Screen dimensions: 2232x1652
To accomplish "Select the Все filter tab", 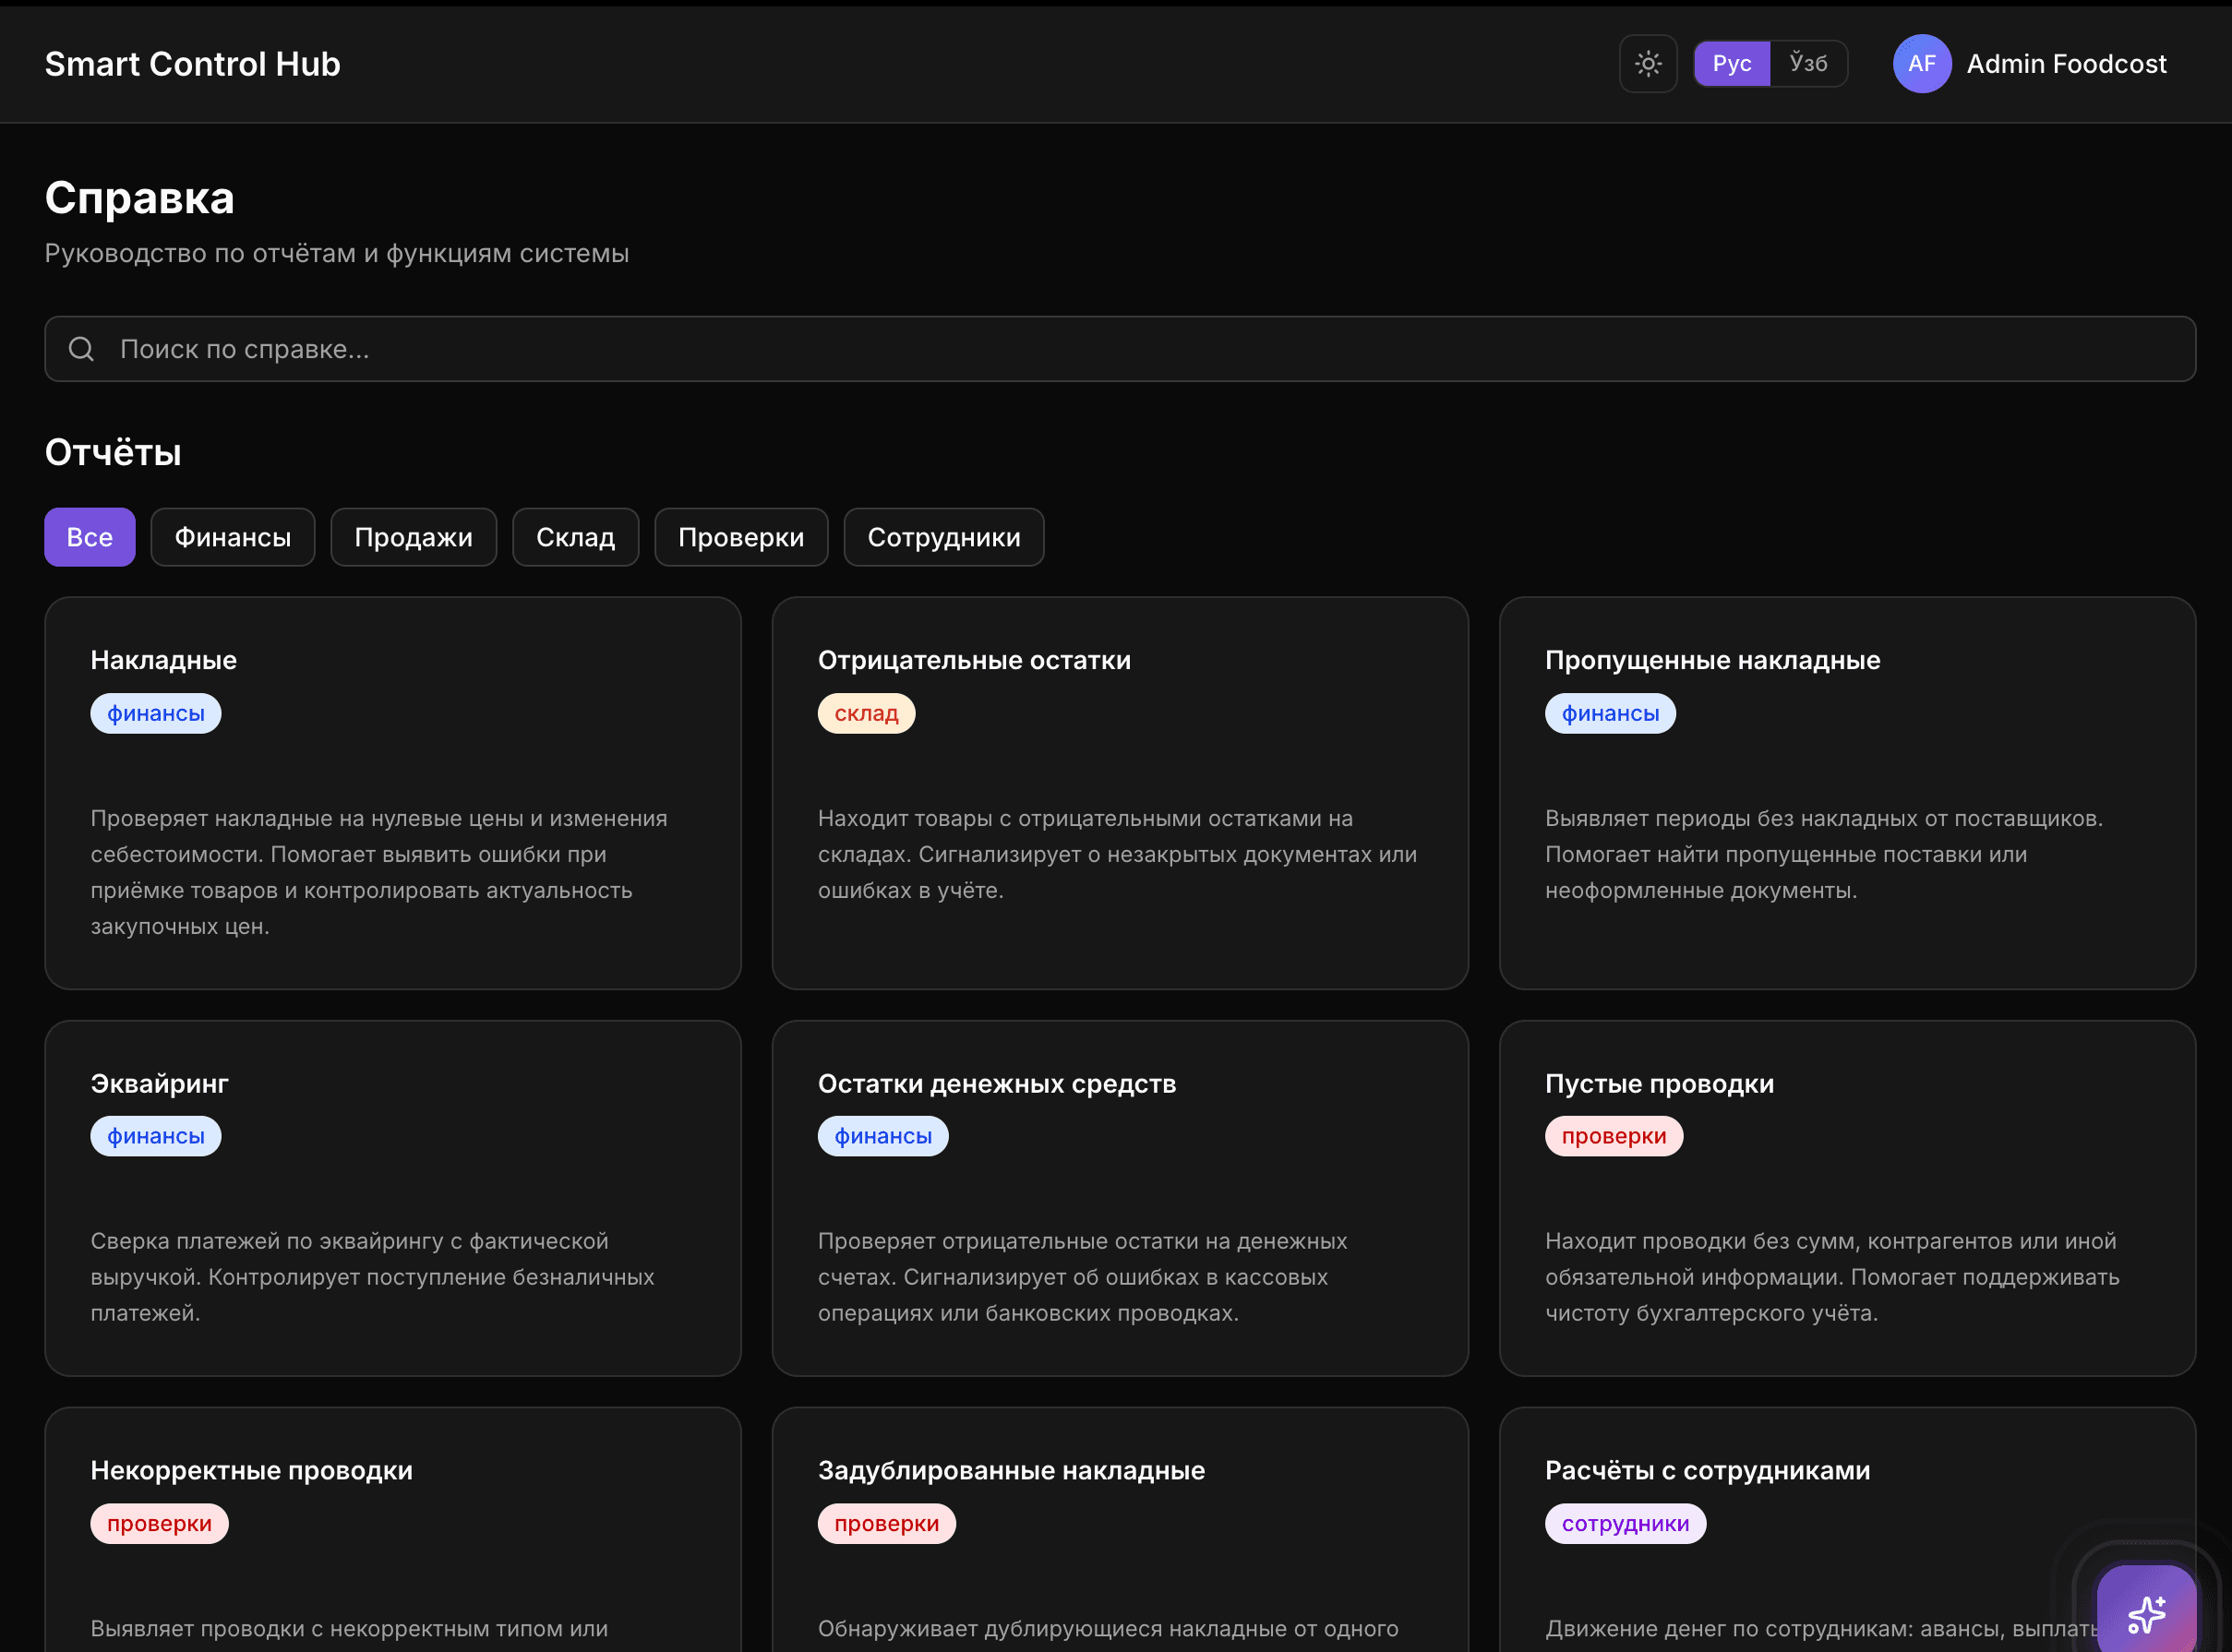I will tap(90, 537).
